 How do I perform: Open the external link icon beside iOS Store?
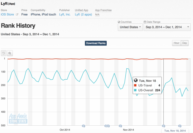pos(17,14)
